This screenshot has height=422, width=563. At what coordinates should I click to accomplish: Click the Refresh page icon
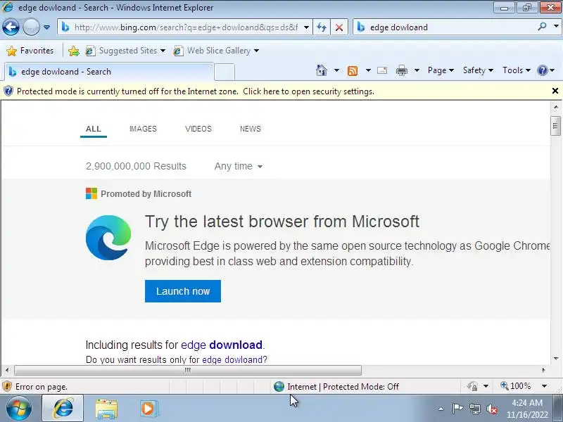coord(322,27)
